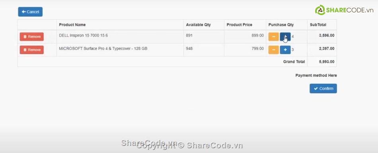378x153 pixels.
Task: Click the Cancel back button
Action: (x=30, y=12)
